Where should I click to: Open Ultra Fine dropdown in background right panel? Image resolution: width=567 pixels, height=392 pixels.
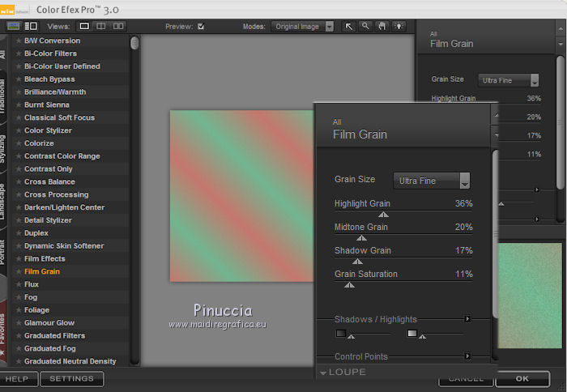509,80
